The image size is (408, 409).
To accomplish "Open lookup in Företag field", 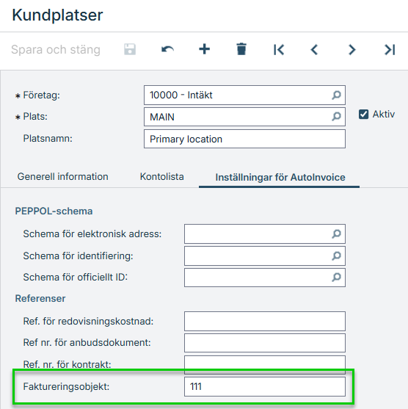I will click(336, 95).
